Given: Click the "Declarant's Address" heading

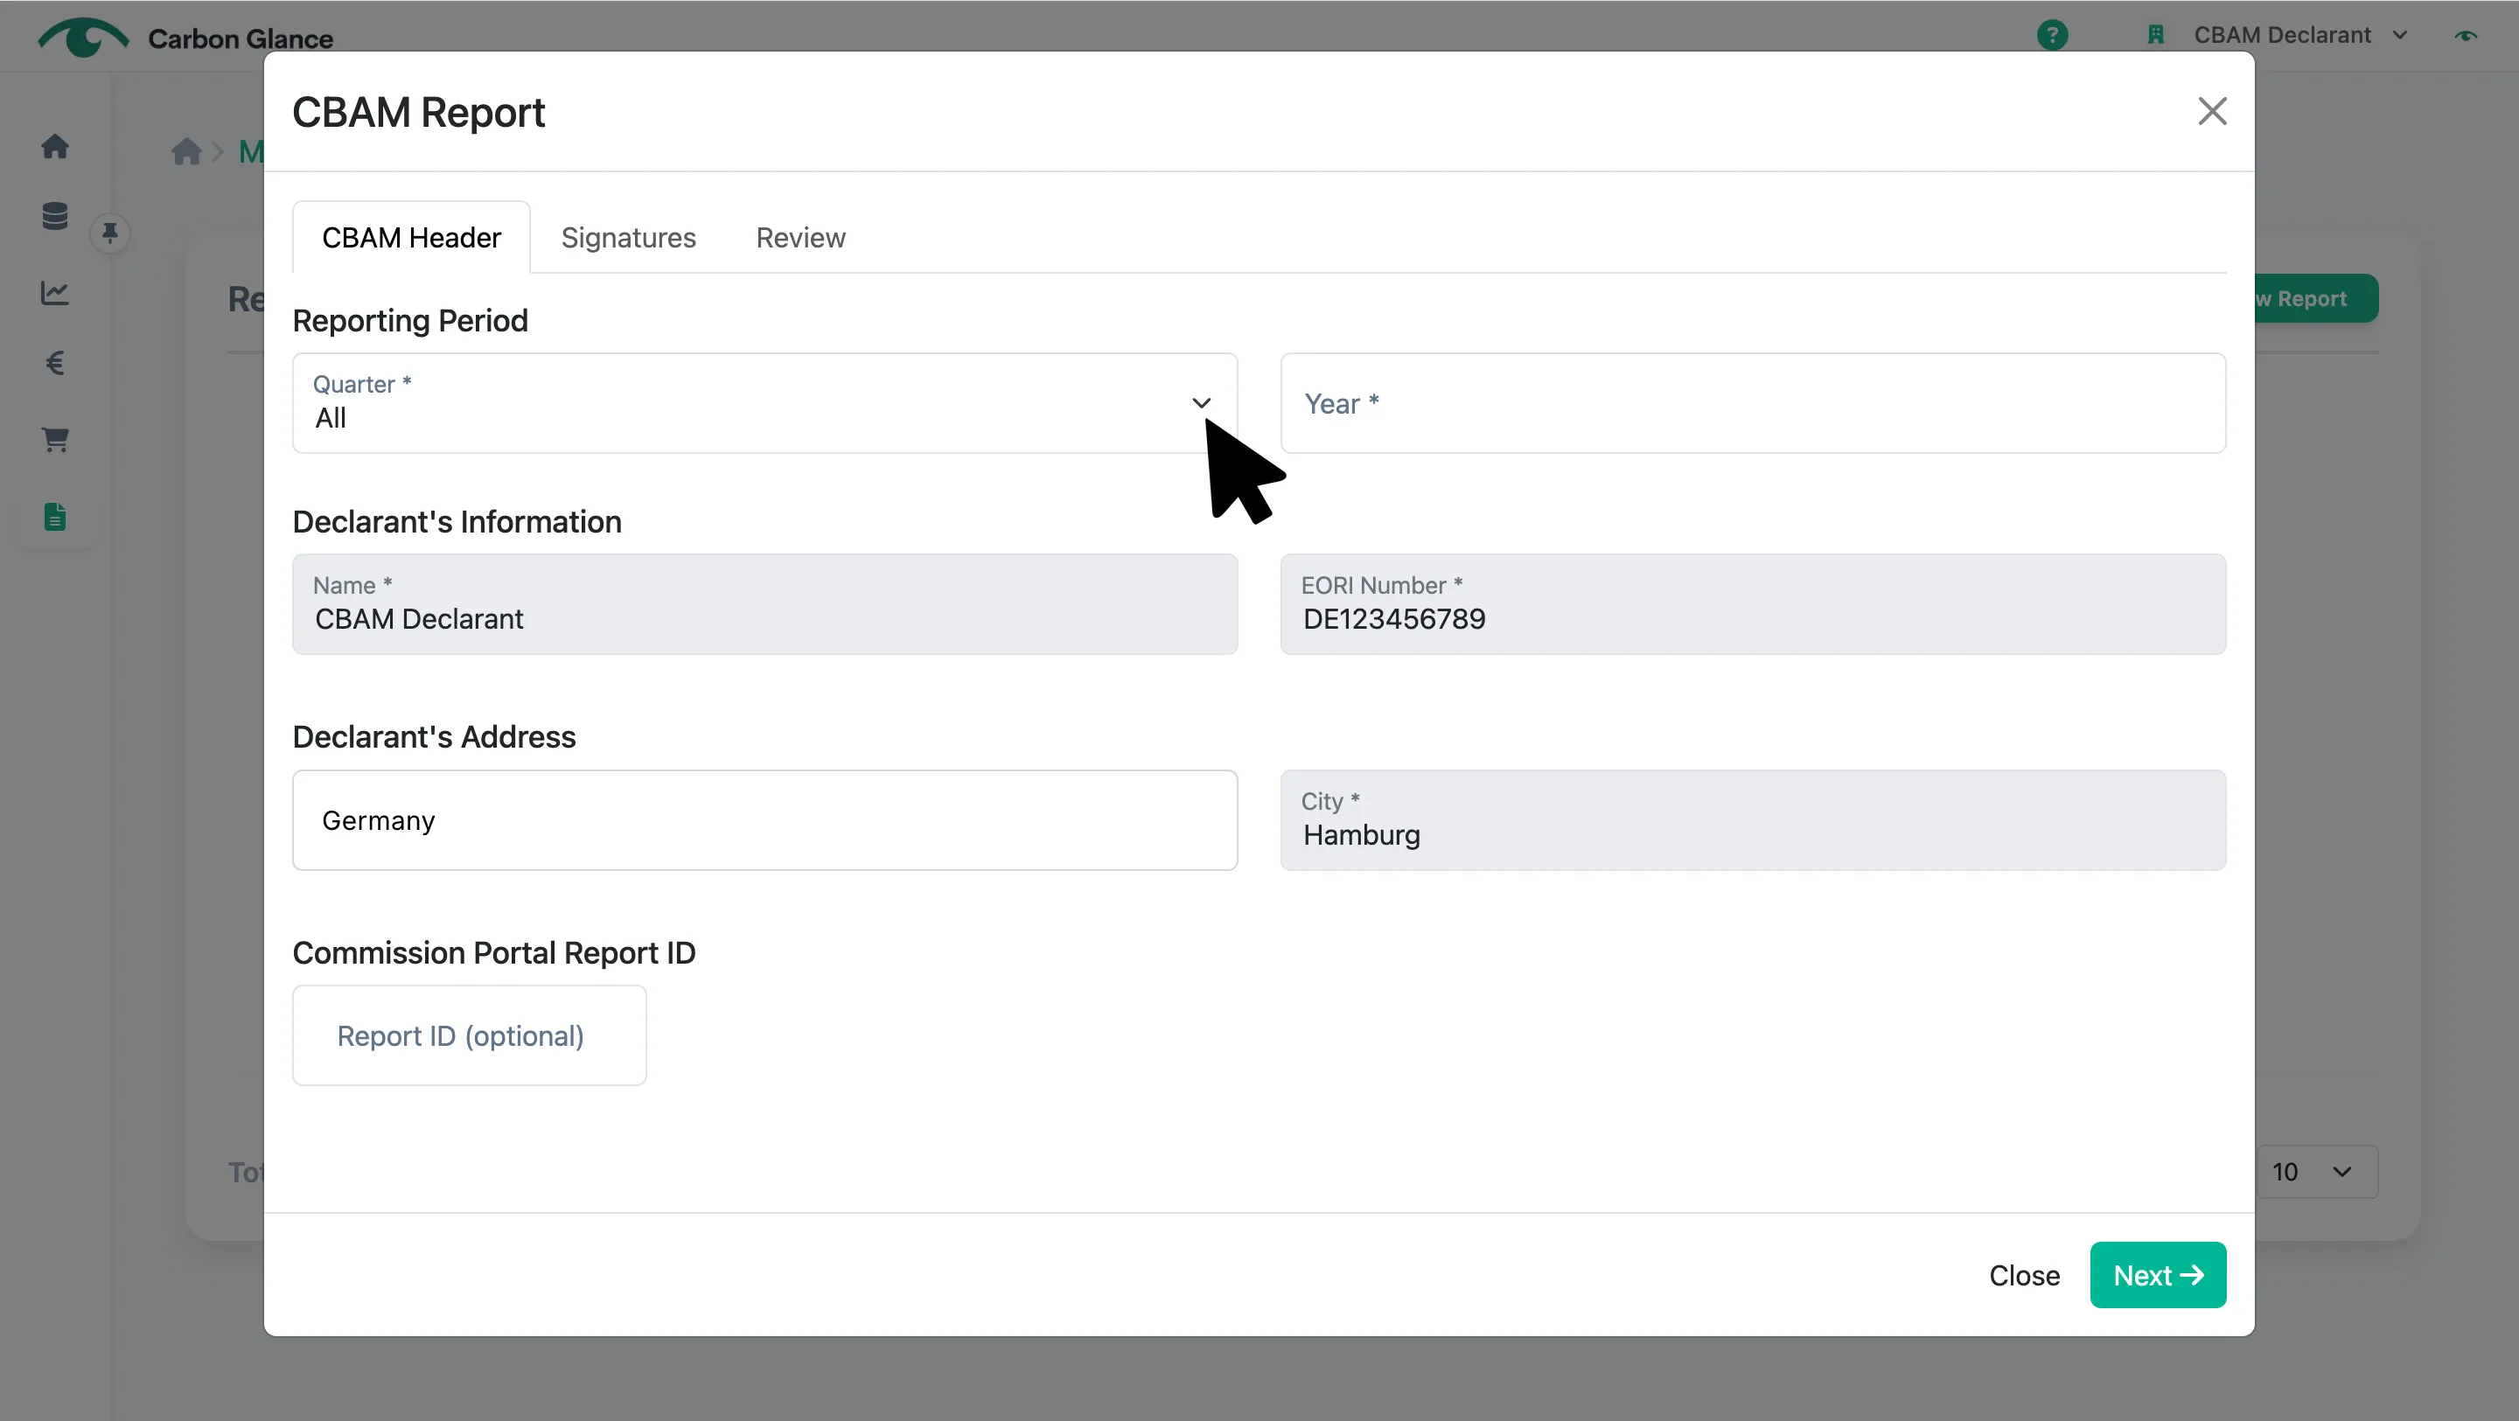Looking at the screenshot, I should click(434, 737).
